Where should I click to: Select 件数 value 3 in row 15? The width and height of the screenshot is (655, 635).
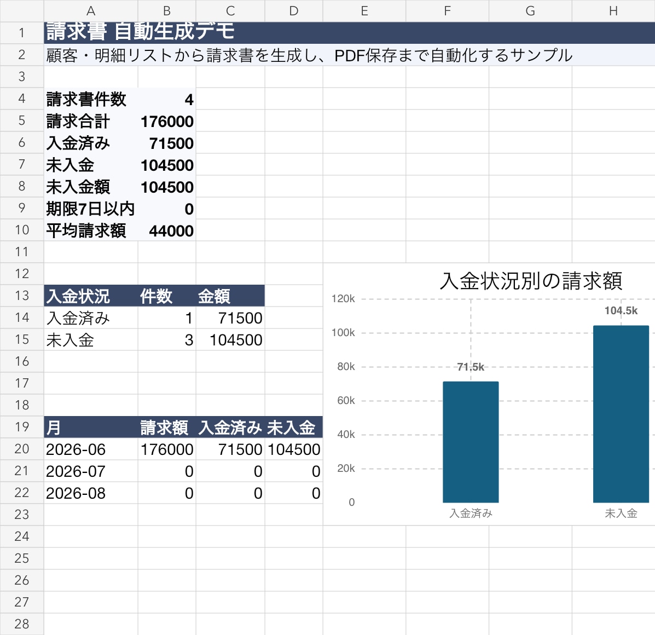(x=167, y=339)
